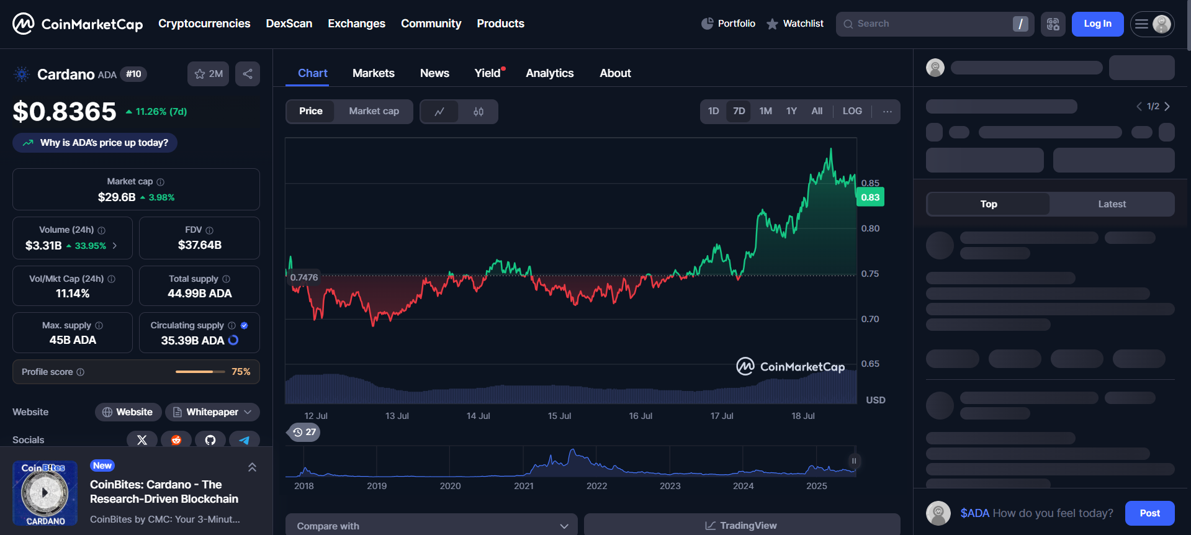Add Cardano to watchlist with star button
The width and height of the screenshot is (1191, 535).
pos(209,74)
